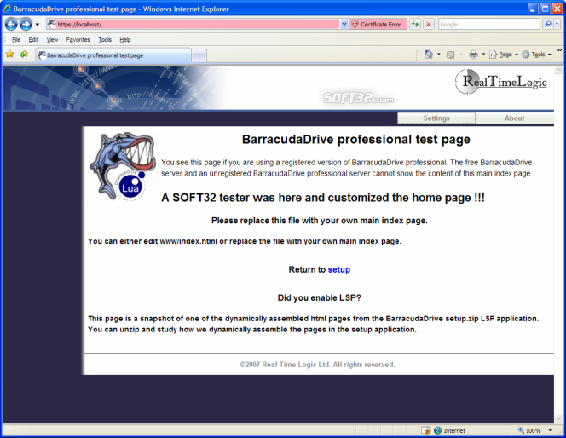Click the '©2007 Real Time Logic Ltd.' footer text

(x=317, y=365)
